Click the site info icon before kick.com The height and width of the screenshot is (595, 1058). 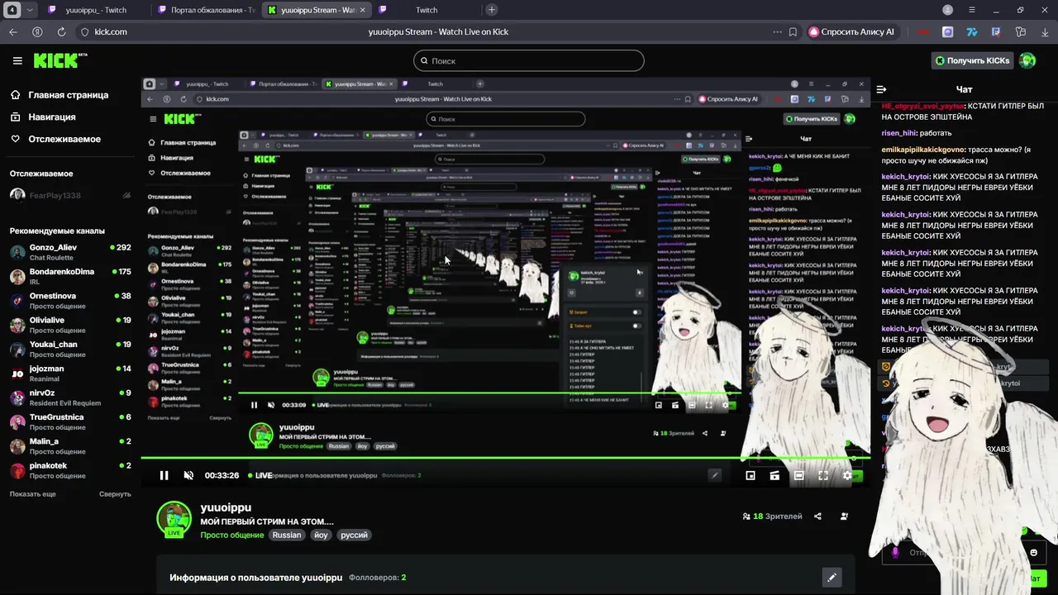pos(83,31)
